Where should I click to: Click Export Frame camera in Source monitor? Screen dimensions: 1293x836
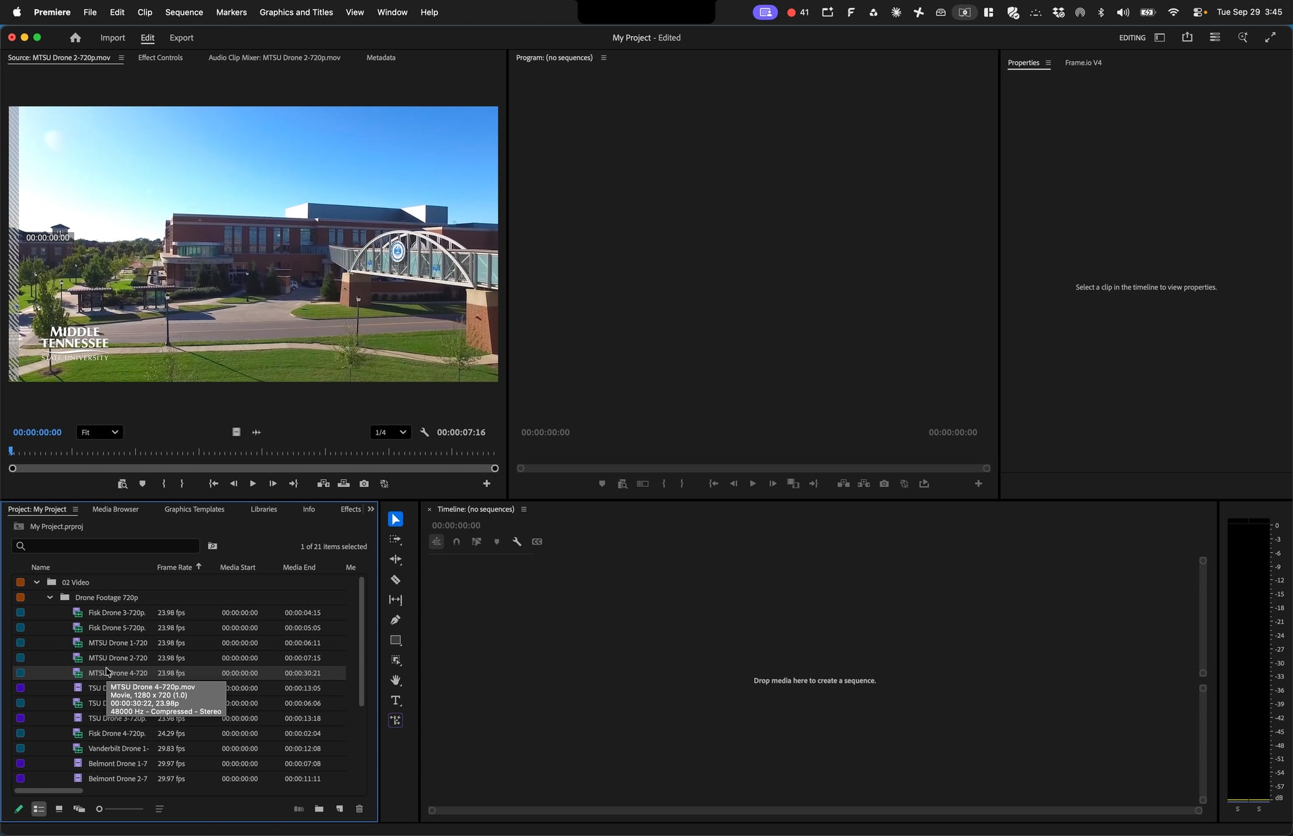coord(364,484)
